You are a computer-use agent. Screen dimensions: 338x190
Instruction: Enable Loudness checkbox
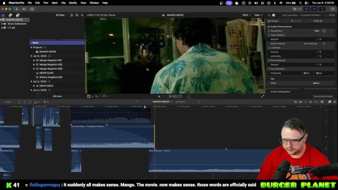(269, 48)
